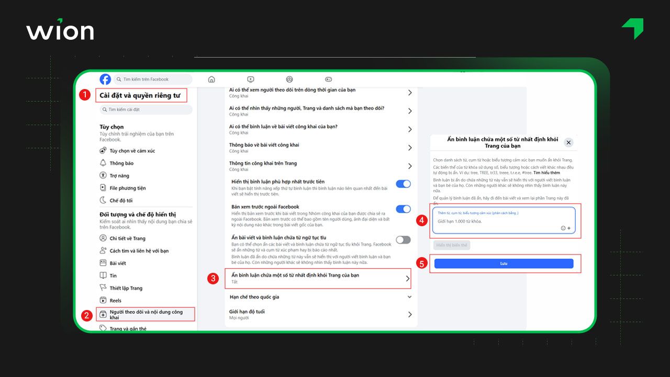Click the Facebook logo icon
The image size is (670, 377).
pos(105,79)
